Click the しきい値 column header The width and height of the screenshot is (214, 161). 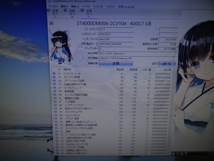146,70
